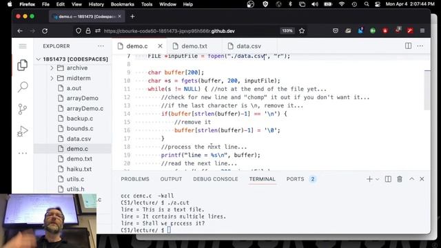The height and width of the screenshot is (248, 441).
Task: Go back in Firefox
Action: click(x=20, y=31)
